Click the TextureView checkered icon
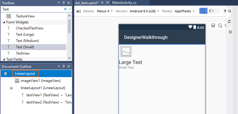Screen dimensions: 238x114 pyautogui.click(x=9, y=16)
